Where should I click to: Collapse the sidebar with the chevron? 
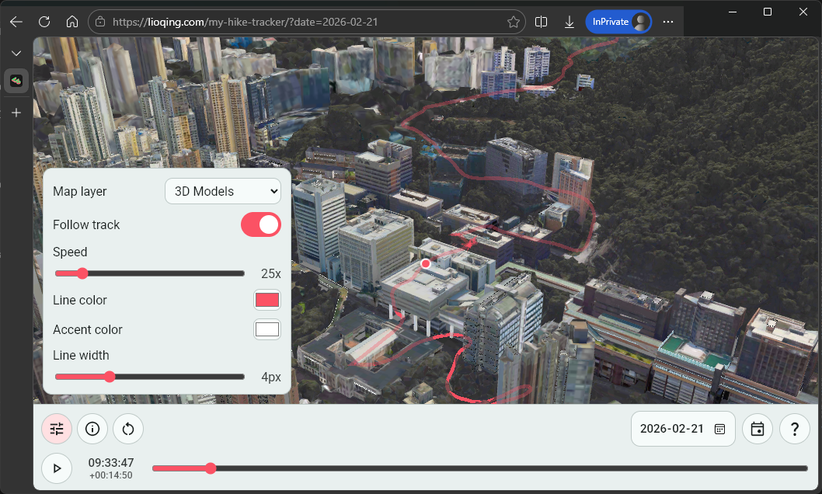click(16, 53)
